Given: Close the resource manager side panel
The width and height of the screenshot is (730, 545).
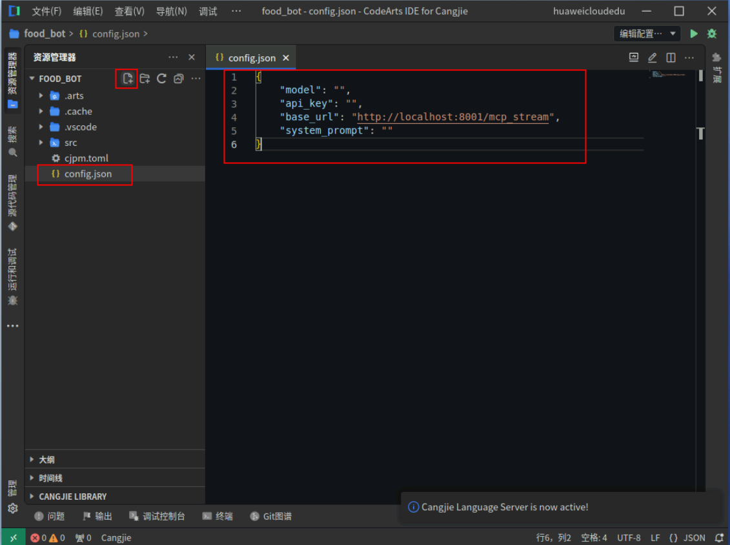Looking at the screenshot, I should tap(192, 57).
